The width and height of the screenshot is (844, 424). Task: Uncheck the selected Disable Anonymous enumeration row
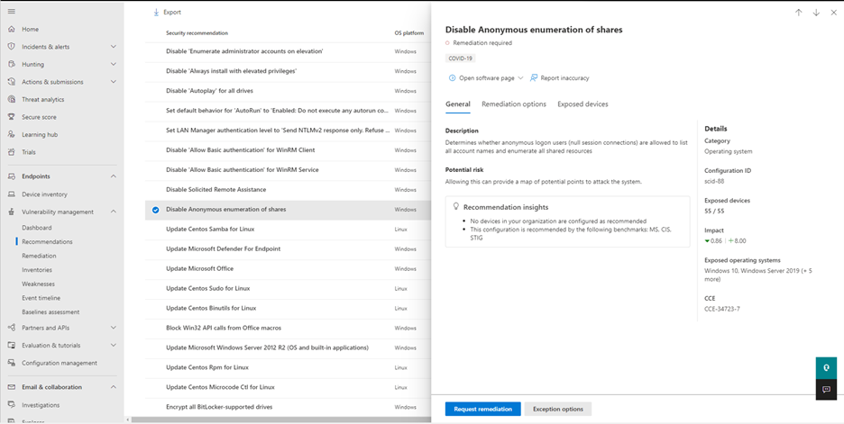click(156, 210)
